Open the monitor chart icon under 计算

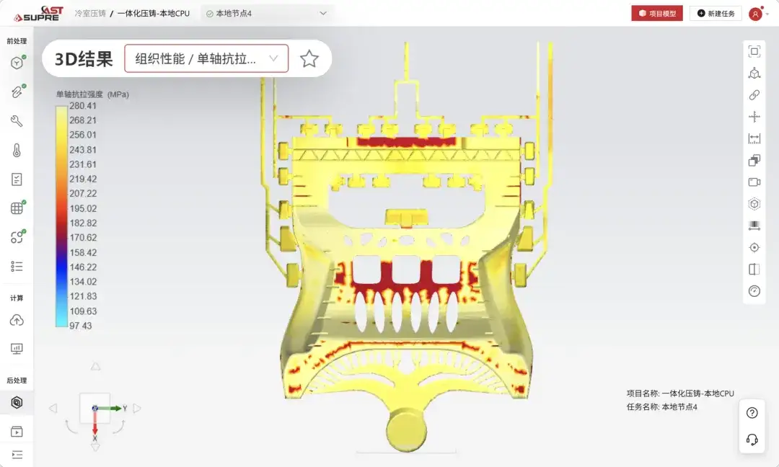point(17,349)
